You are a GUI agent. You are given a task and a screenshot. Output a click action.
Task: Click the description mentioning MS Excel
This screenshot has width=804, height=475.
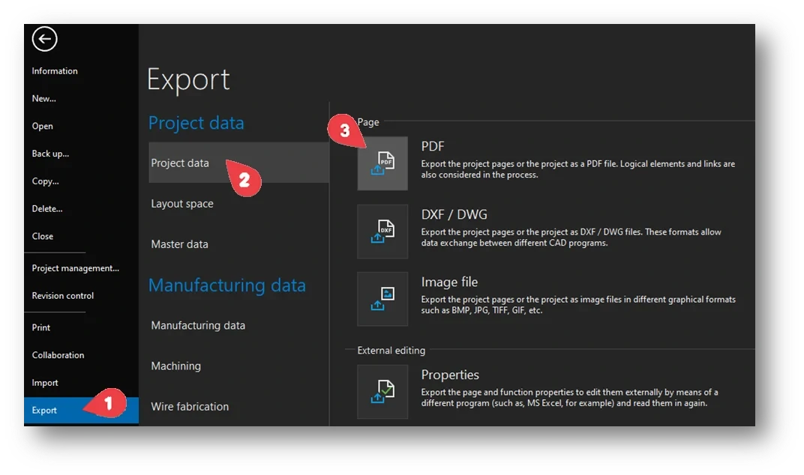point(570,398)
